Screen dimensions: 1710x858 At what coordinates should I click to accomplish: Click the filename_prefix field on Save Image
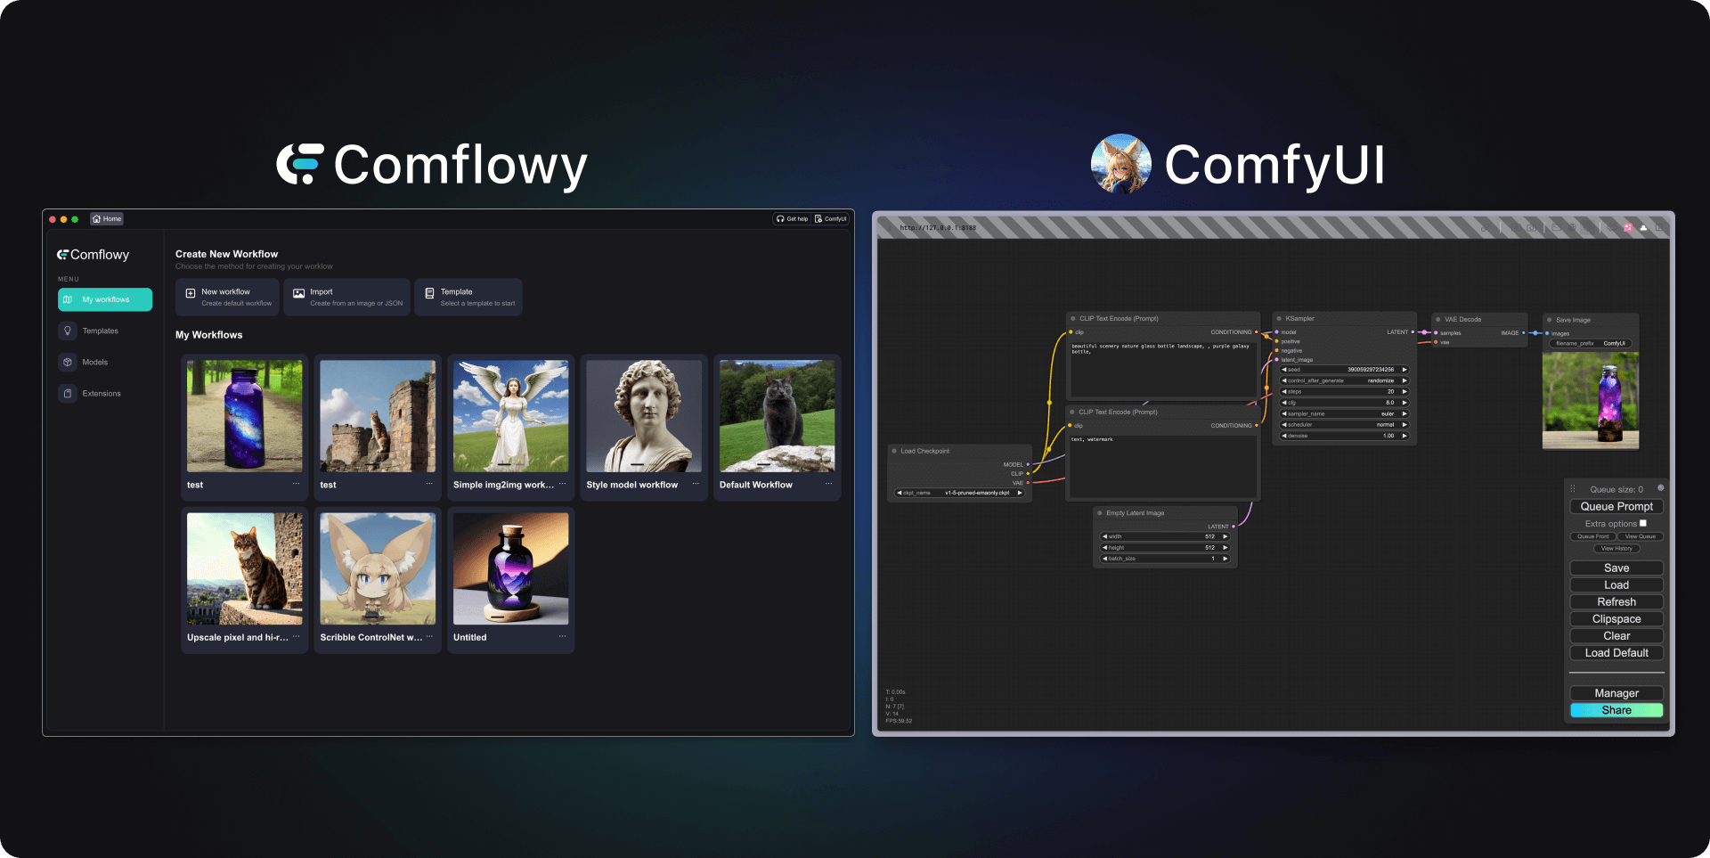click(x=1591, y=343)
